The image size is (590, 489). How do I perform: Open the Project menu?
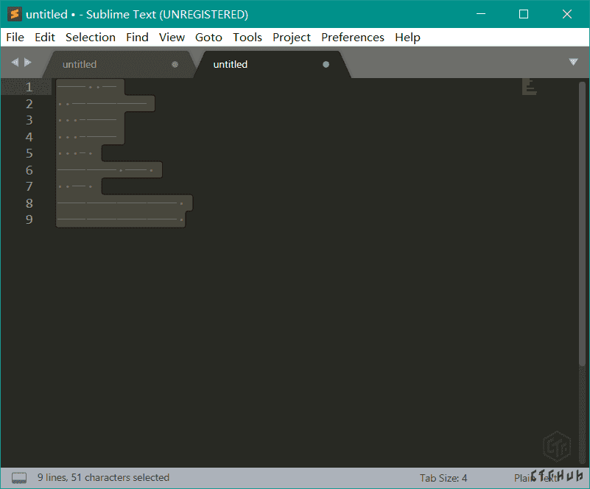(x=292, y=37)
